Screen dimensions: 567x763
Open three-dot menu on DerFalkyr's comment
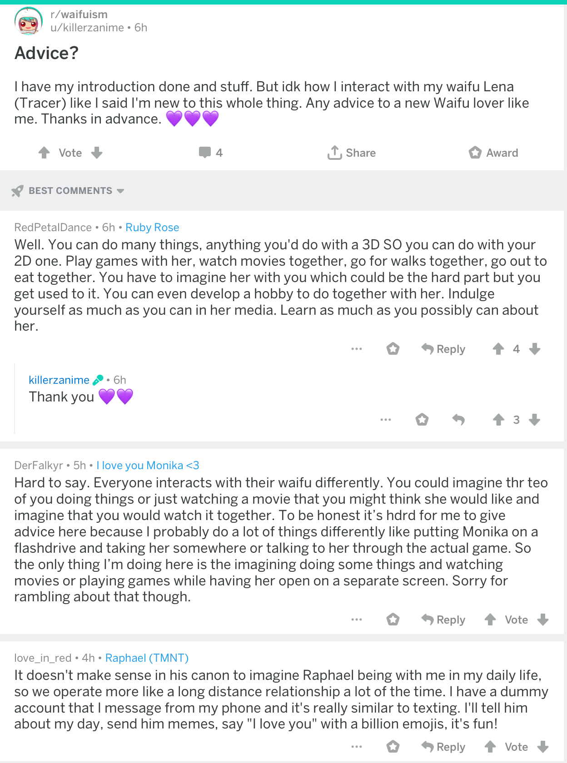pyautogui.click(x=357, y=619)
